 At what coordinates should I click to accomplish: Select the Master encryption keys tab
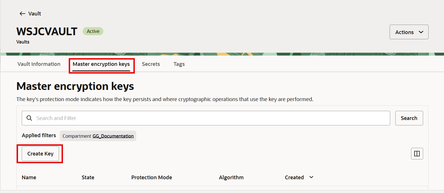pyautogui.click(x=101, y=64)
